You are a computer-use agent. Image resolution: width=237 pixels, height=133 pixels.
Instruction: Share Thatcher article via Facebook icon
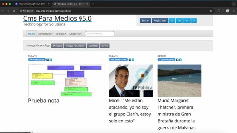(177, 60)
